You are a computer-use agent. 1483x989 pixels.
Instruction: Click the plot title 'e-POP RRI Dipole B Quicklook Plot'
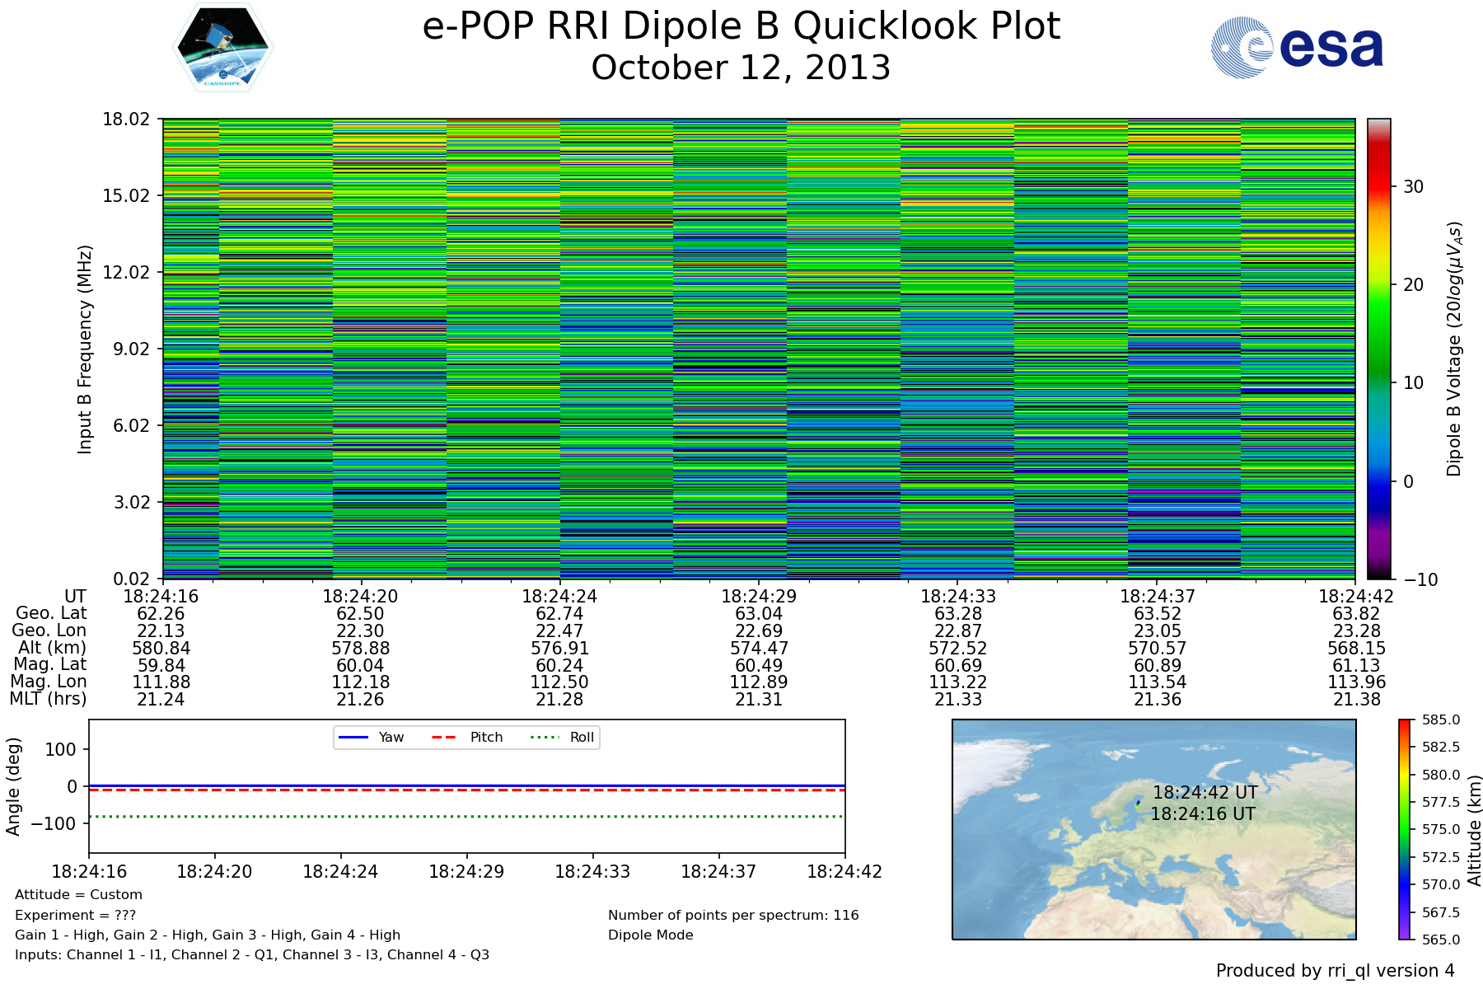(741, 26)
